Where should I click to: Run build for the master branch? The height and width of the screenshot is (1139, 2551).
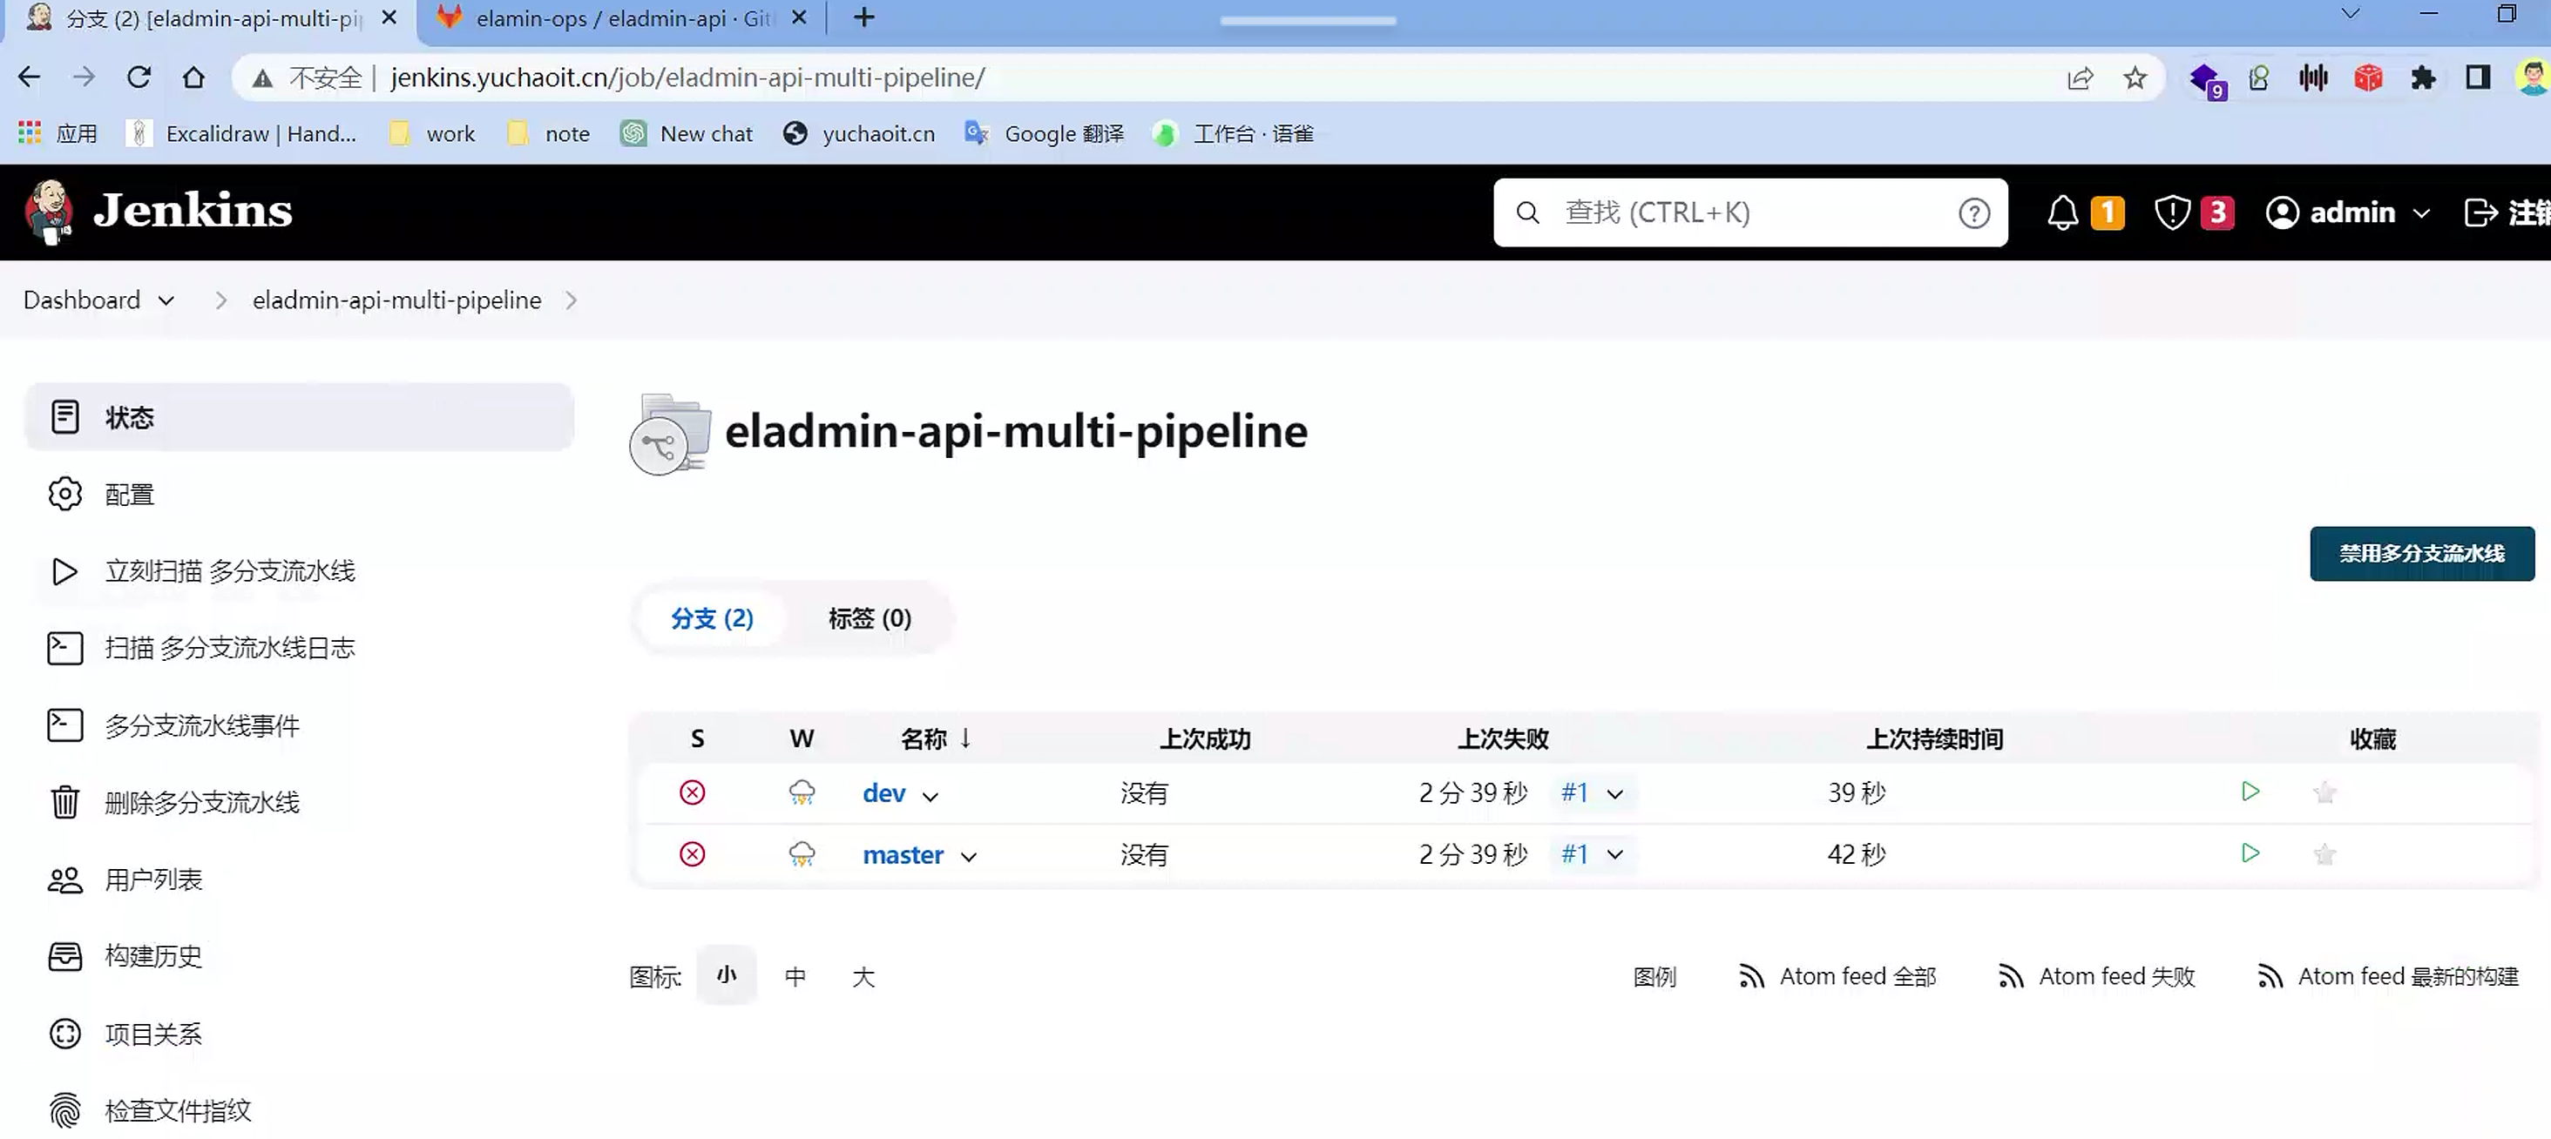[x=2250, y=853]
